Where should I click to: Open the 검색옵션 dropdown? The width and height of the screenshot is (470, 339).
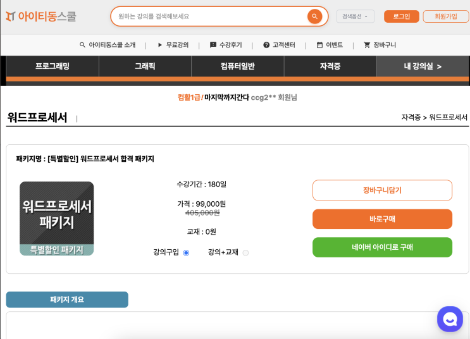click(356, 16)
